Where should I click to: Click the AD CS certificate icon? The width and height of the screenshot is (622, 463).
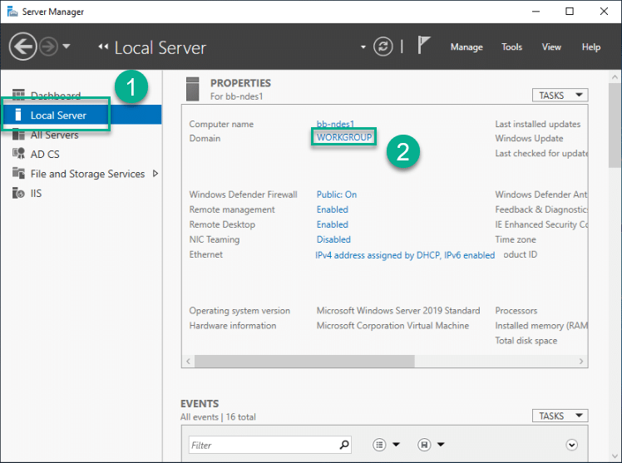click(x=18, y=154)
